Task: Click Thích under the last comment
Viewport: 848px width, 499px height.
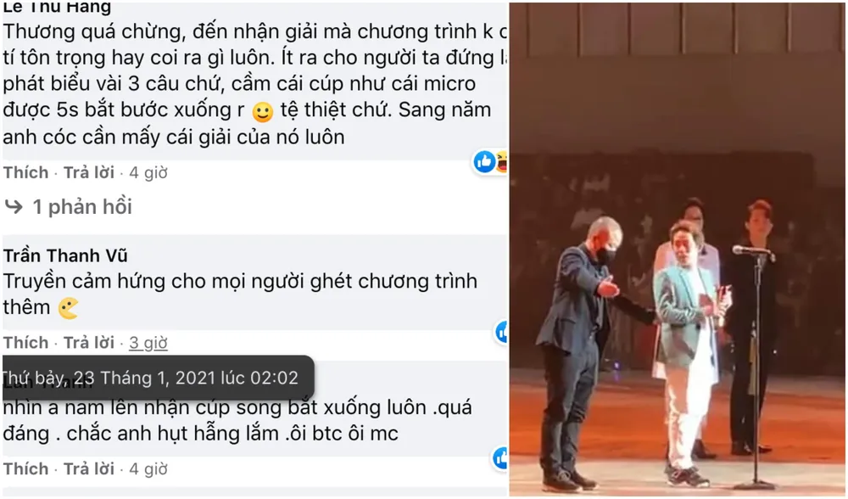Action: (x=26, y=468)
